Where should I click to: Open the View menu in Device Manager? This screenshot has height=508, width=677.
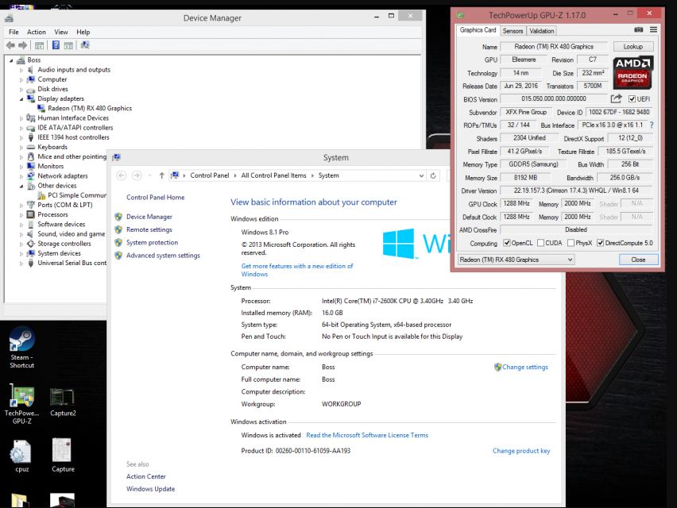61,32
